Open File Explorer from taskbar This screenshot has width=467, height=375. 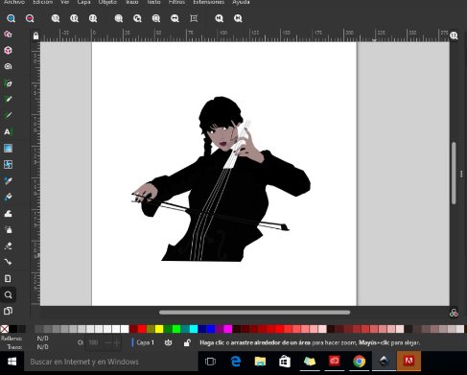[x=260, y=362]
